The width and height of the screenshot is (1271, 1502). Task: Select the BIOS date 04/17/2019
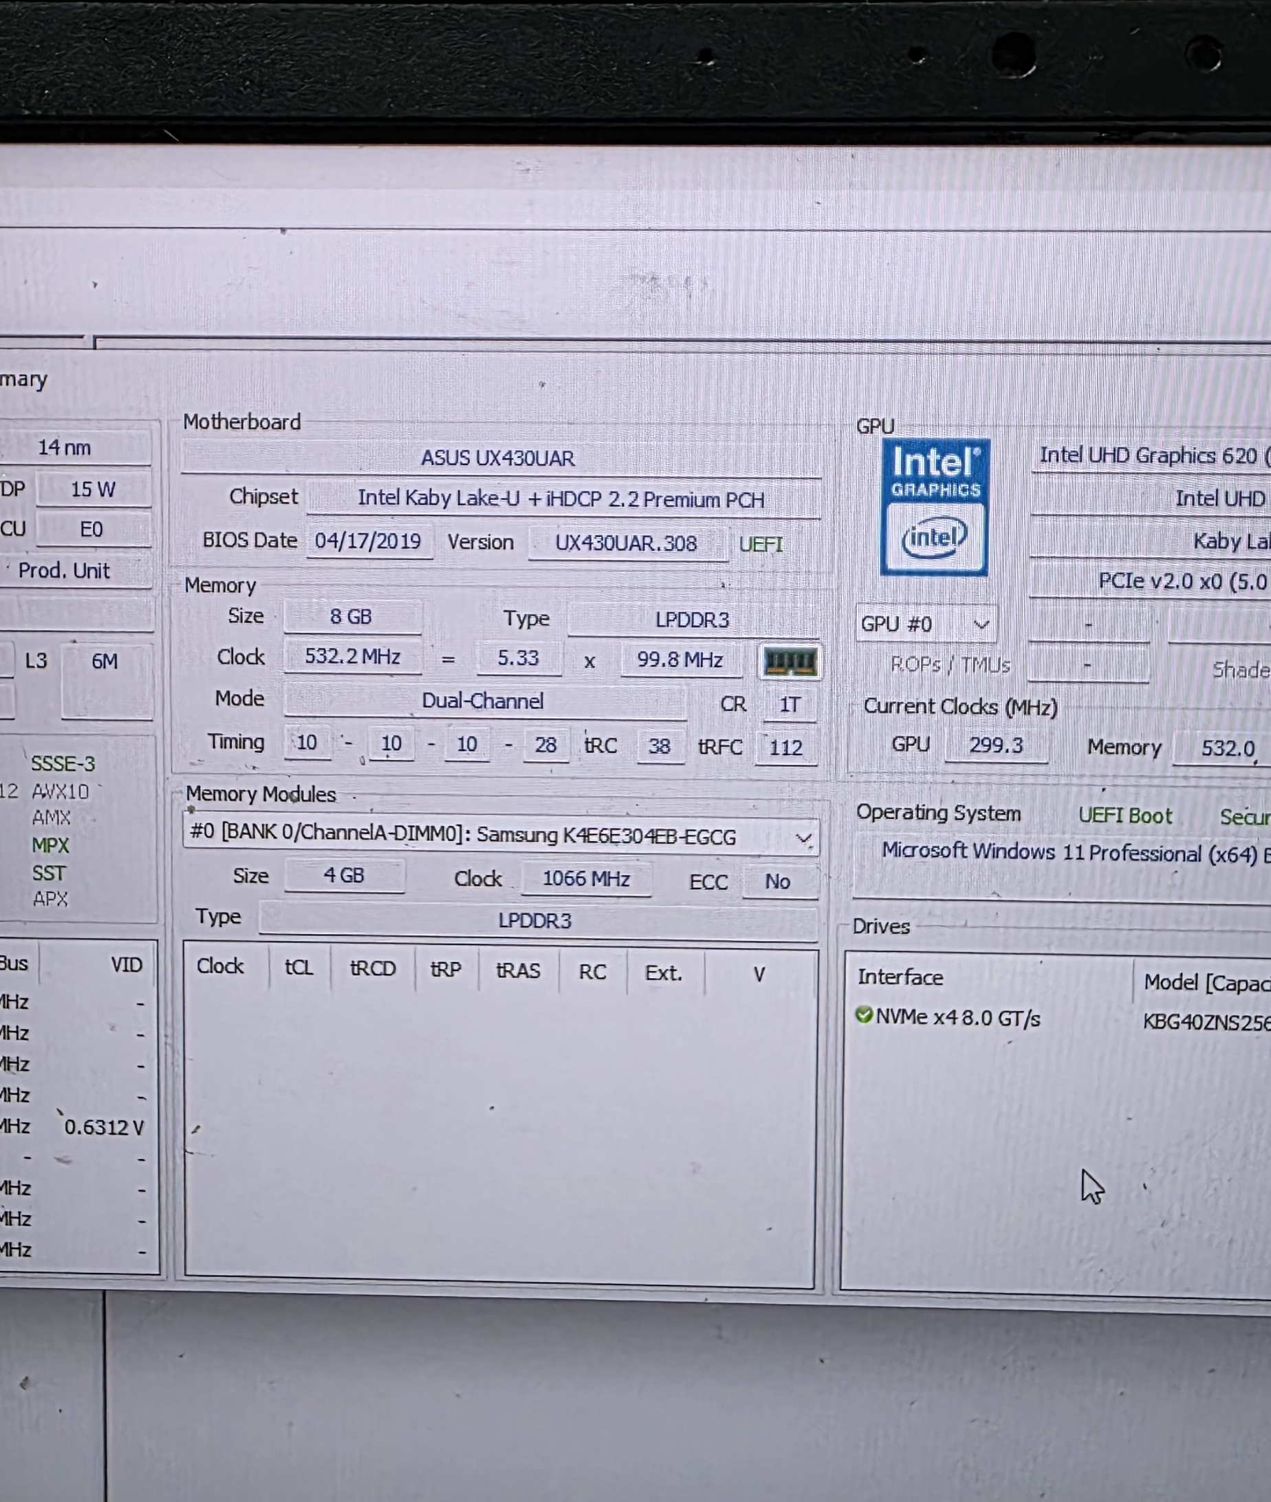[x=368, y=541]
